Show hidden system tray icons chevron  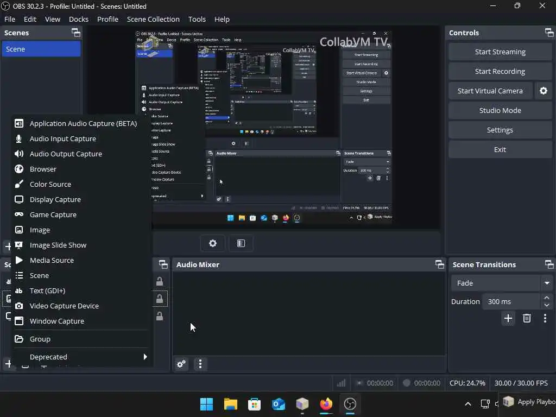(468, 404)
